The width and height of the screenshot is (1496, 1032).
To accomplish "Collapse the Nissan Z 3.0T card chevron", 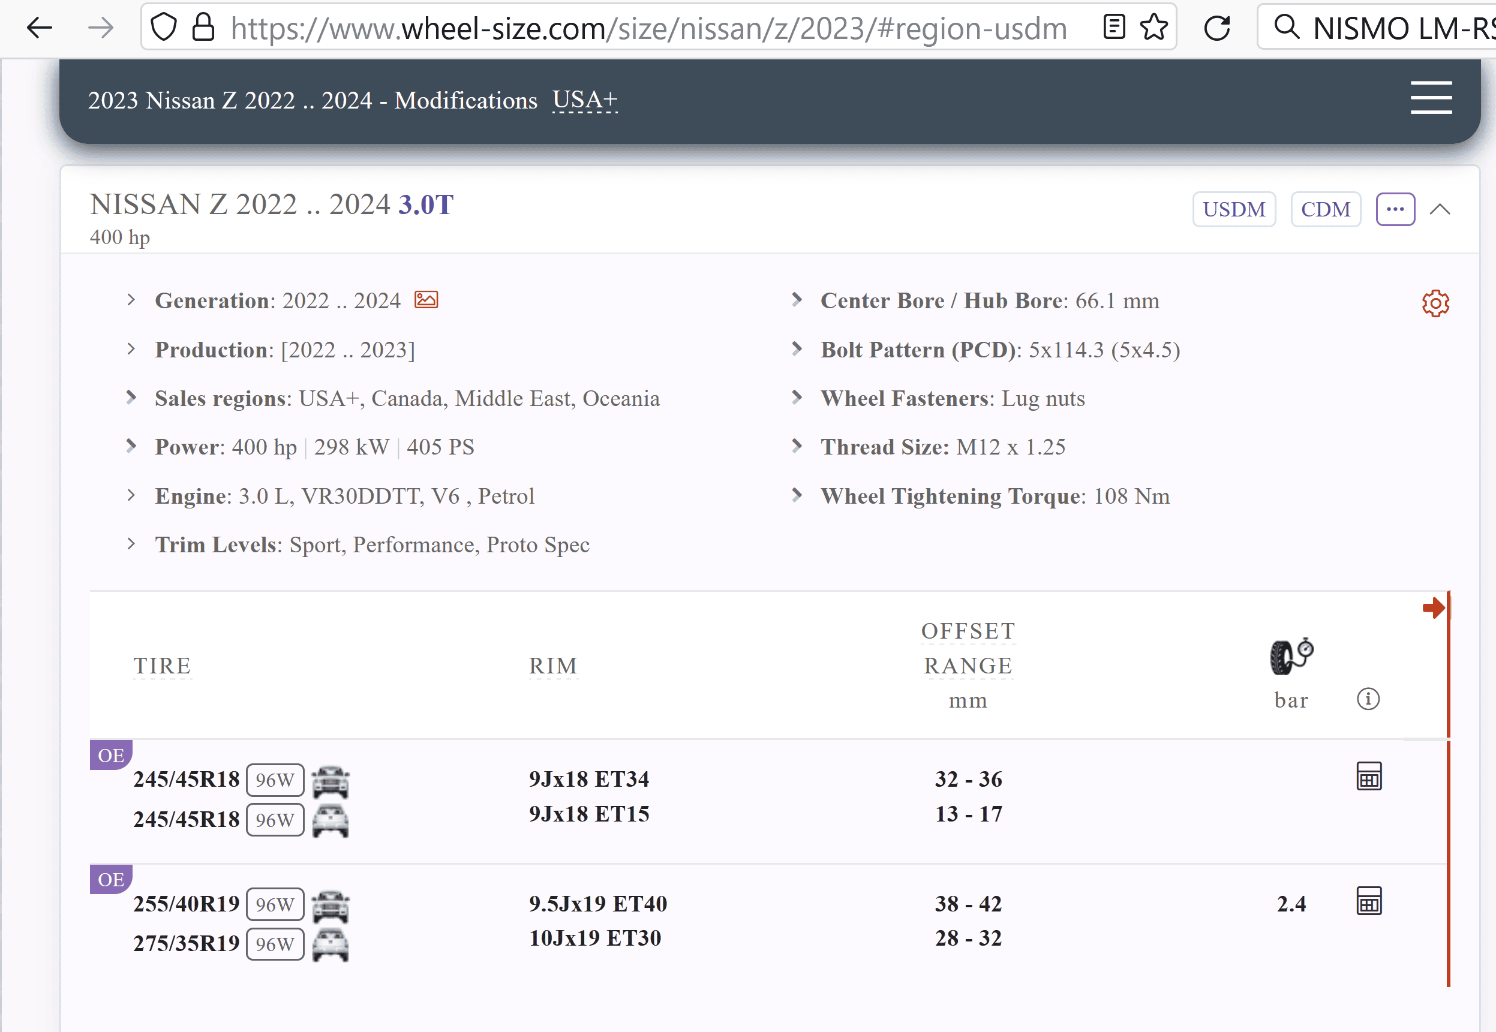I will coord(1440,209).
